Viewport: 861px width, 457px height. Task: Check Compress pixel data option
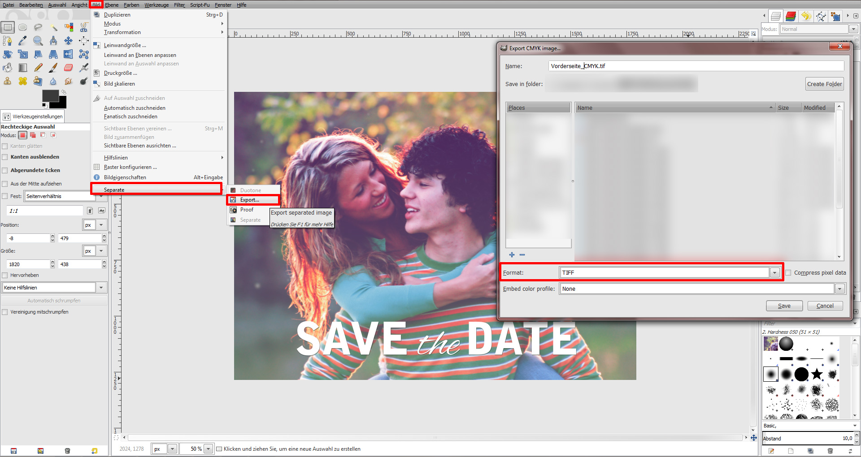[x=788, y=273]
